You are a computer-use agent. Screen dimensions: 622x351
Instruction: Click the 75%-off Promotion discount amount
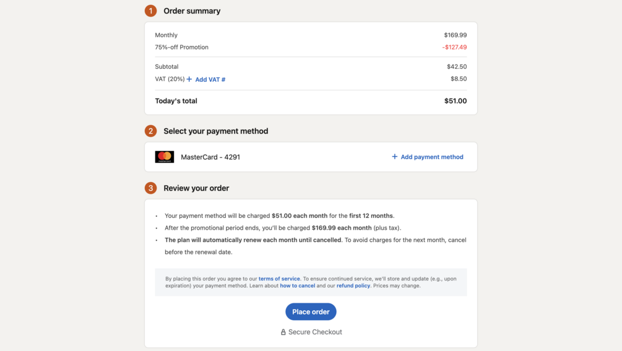455,47
